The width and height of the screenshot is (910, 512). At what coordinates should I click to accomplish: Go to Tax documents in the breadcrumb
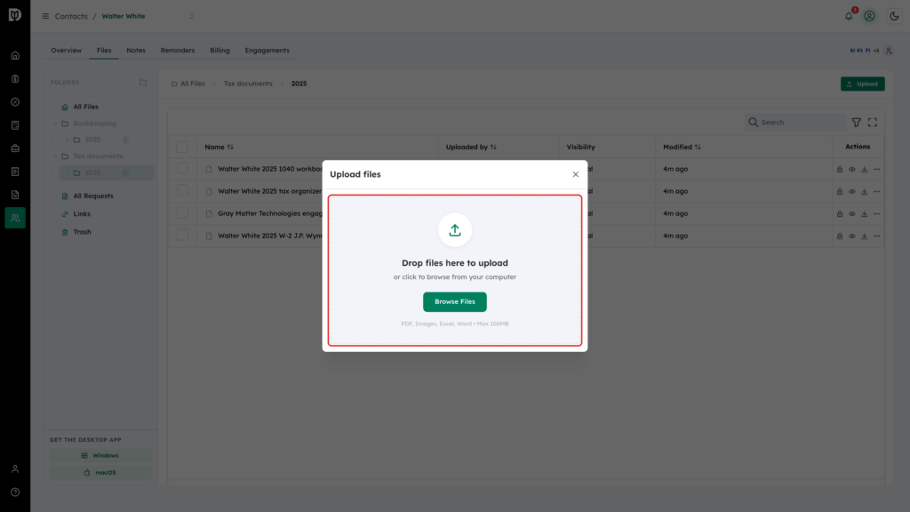coord(248,84)
